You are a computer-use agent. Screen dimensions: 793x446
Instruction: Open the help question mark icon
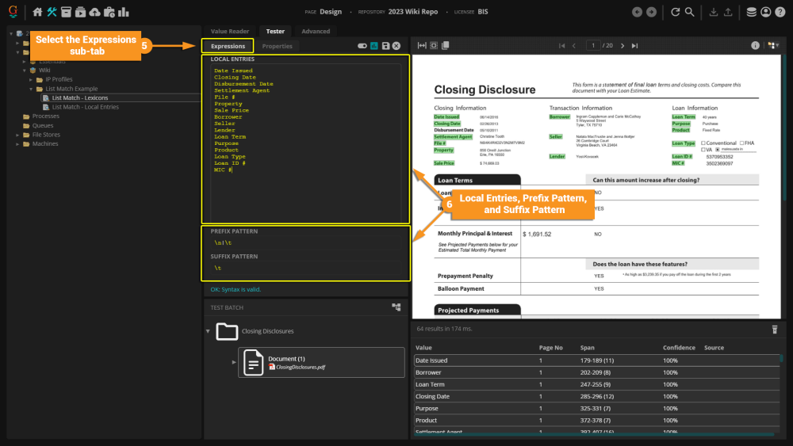(781, 12)
